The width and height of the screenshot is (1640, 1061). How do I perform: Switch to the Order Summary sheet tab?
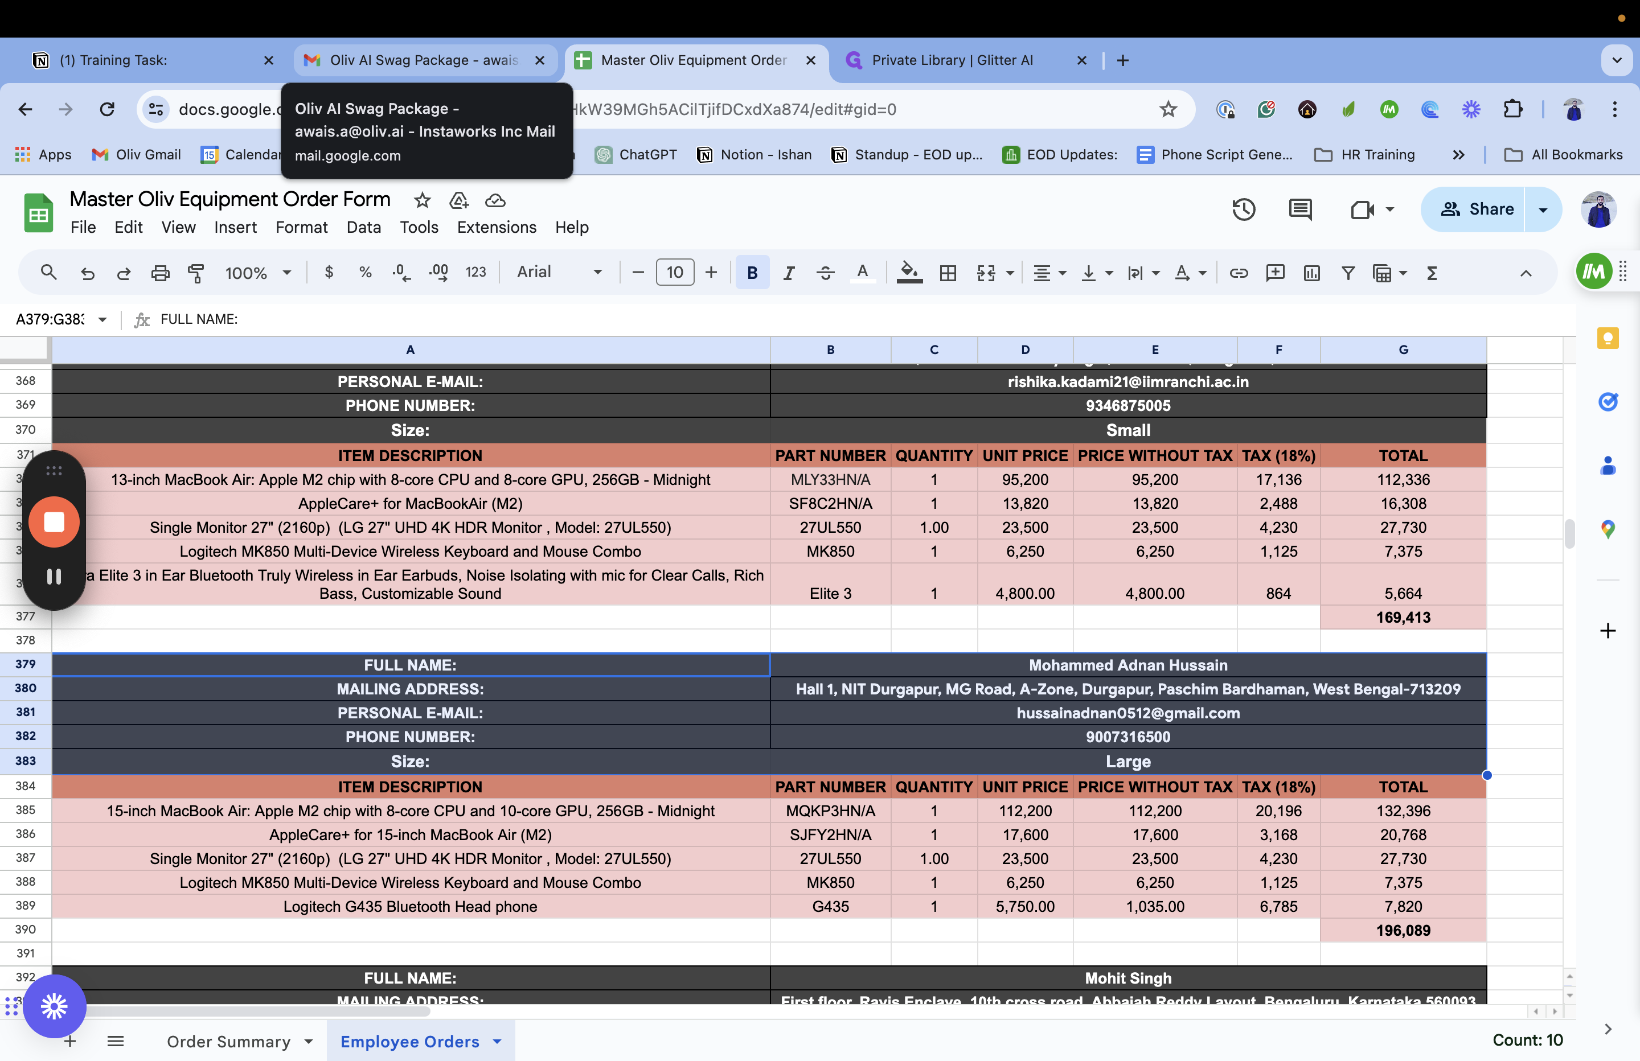pos(229,1041)
